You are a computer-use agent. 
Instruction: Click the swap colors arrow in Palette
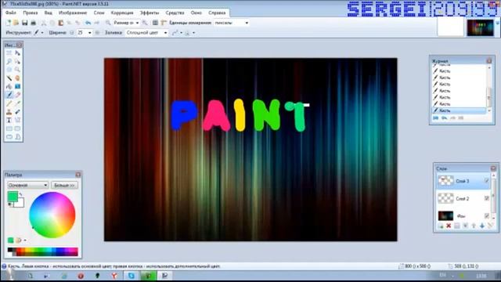[x=21, y=194]
